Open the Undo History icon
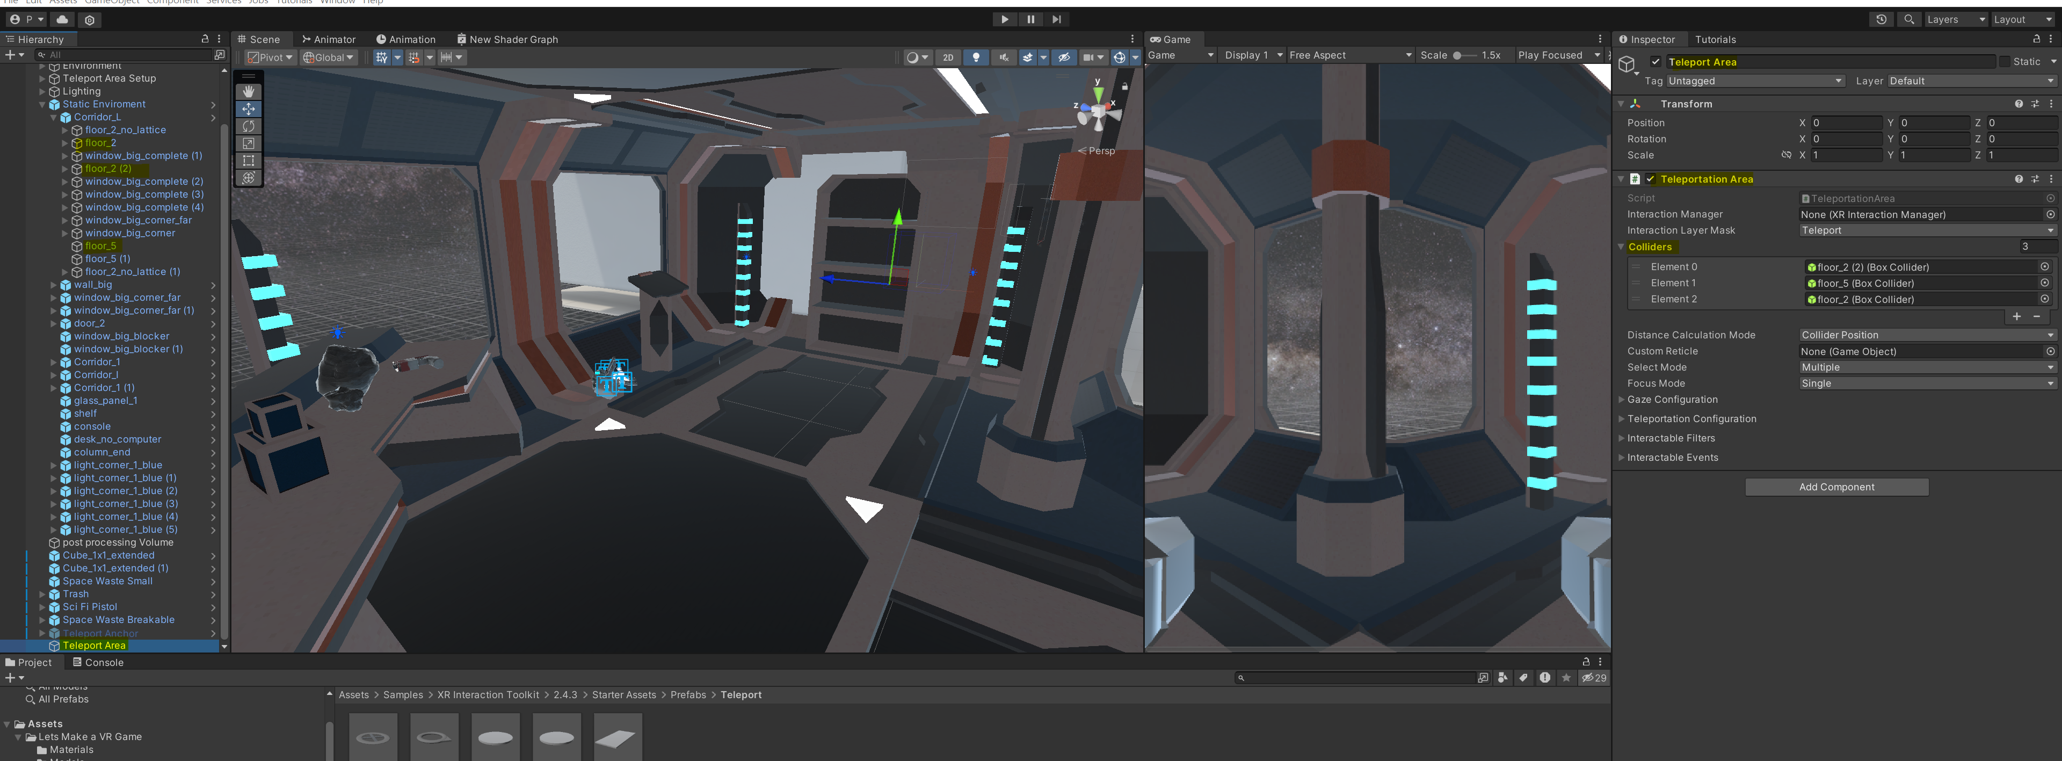The height and width of the screenshot is (761, 2062). click(x=1881, y=19)
